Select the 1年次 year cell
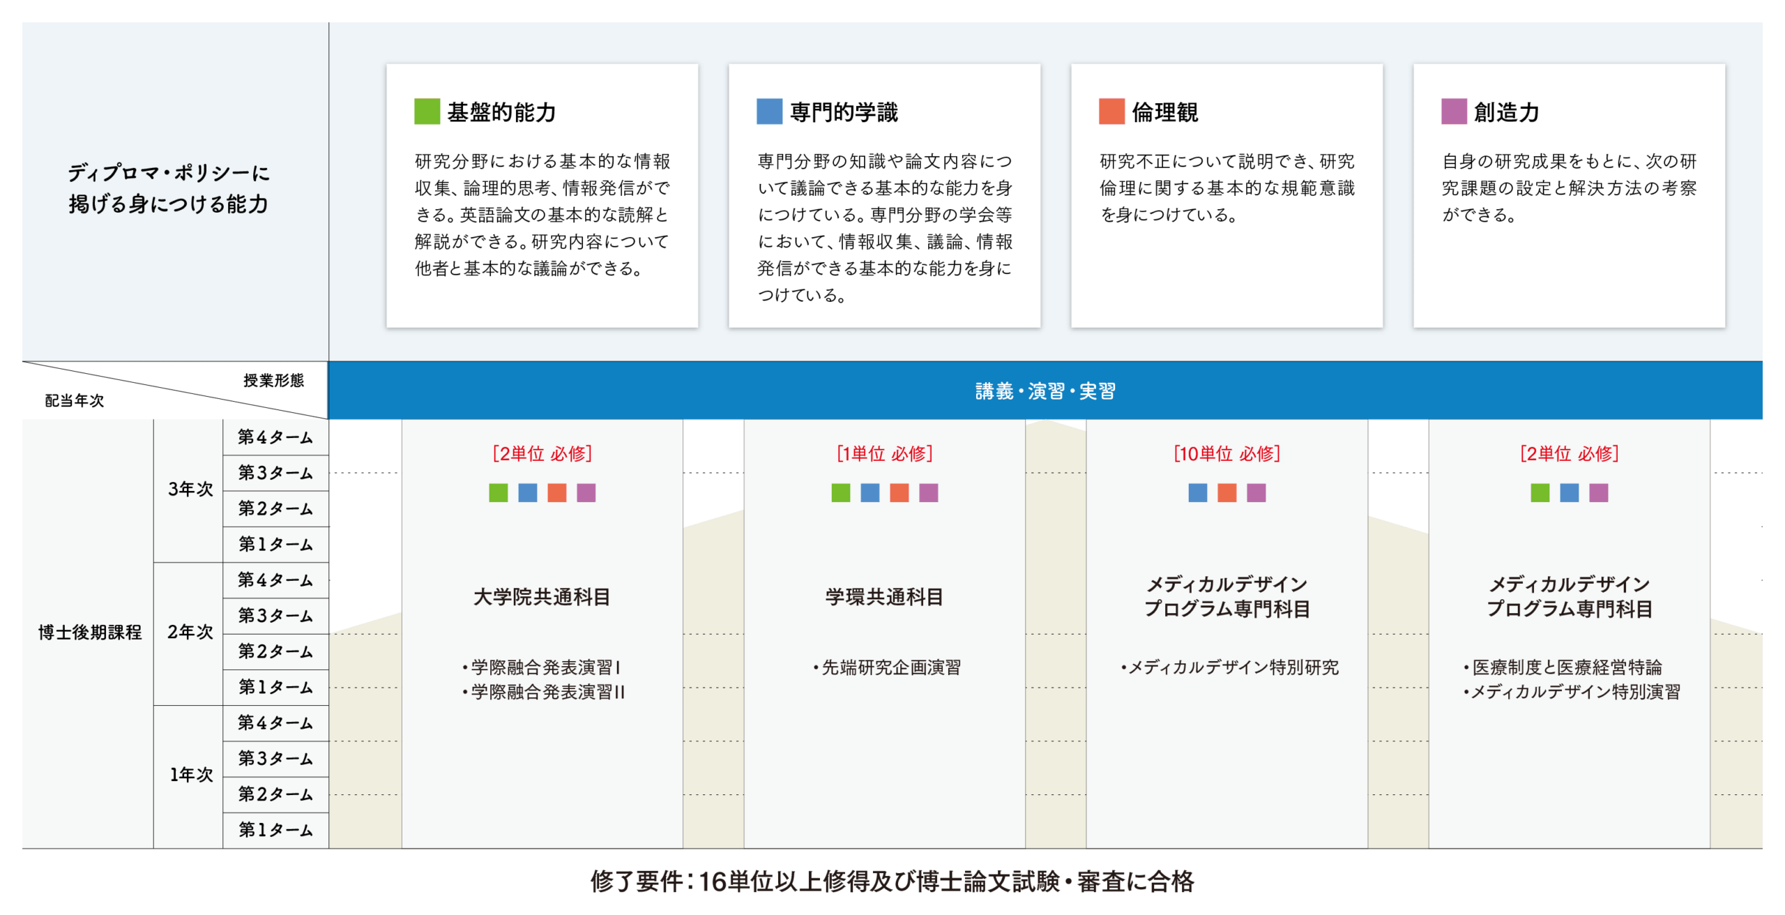This screenshot has width=1785, height=915. pos(190,775)
